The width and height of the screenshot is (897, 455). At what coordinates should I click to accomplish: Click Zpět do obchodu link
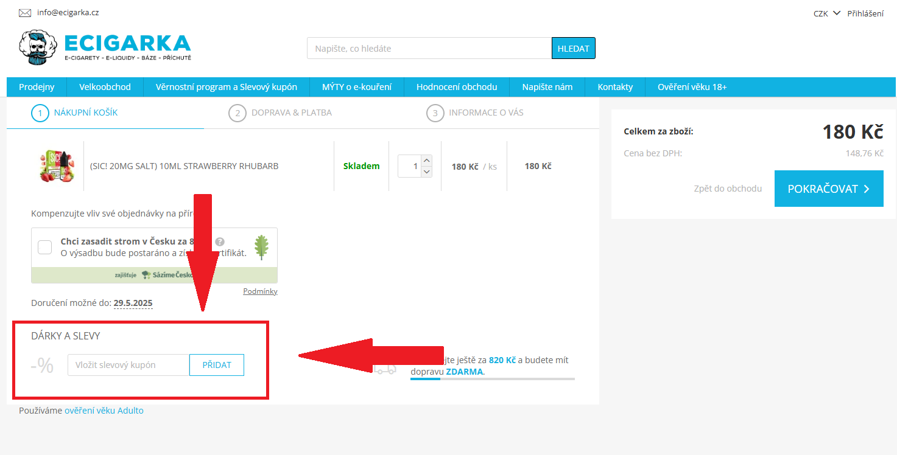[x=728, y=189]
